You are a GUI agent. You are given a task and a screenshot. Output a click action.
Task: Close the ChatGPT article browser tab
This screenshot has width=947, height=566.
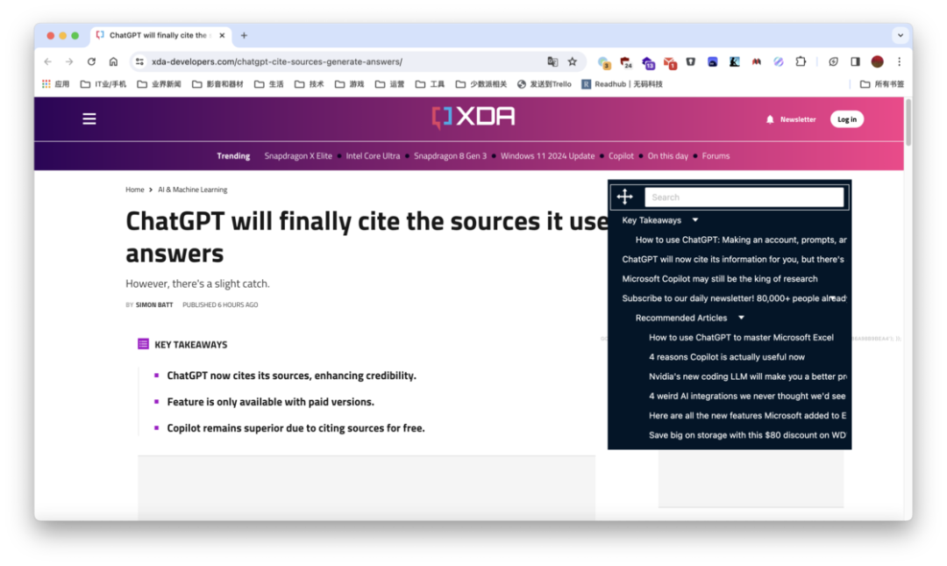pos(222,36)
